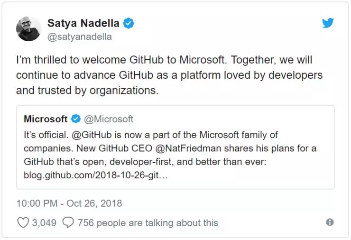Image resolution: width=351 pixels, height=240 pixels.
Task: Visit the @satyanadella handle
Action: tap(80, 37)
